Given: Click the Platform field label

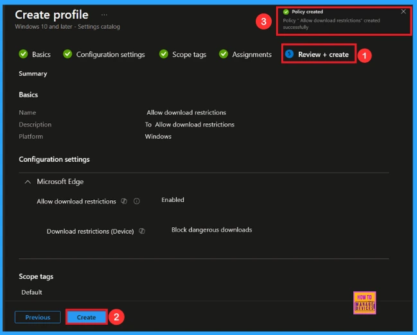Looking at the screenshot, I should coord(31,137).
